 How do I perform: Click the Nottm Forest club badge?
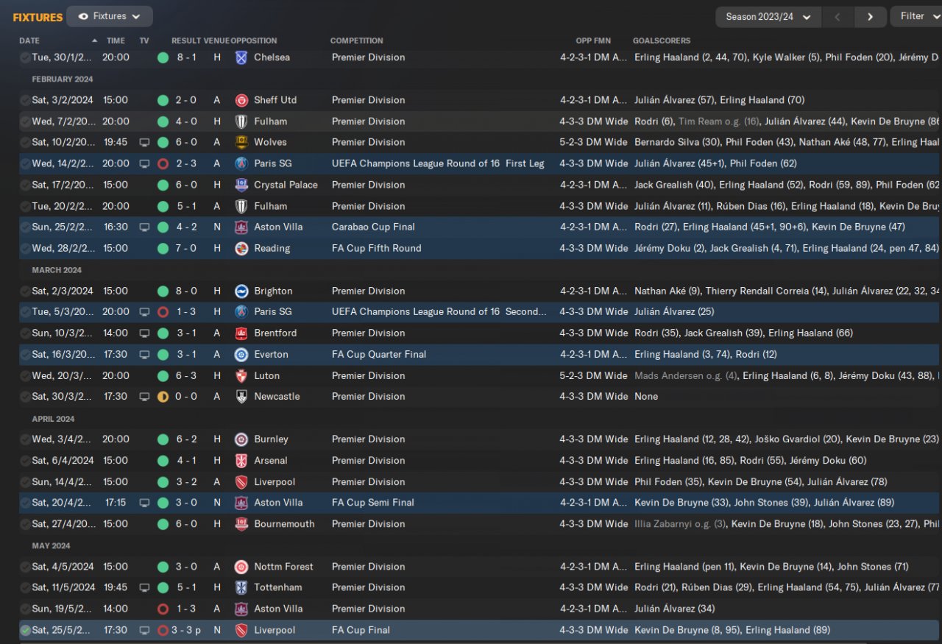click(x=241, y=567)
